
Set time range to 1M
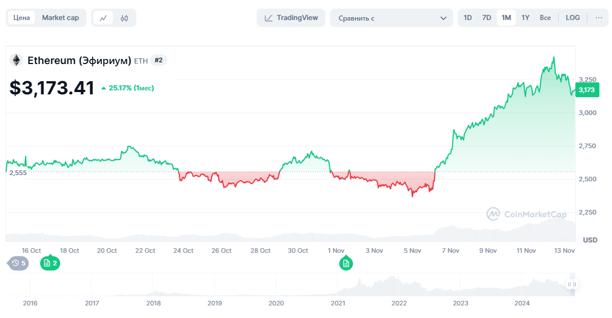click(506, 18)
